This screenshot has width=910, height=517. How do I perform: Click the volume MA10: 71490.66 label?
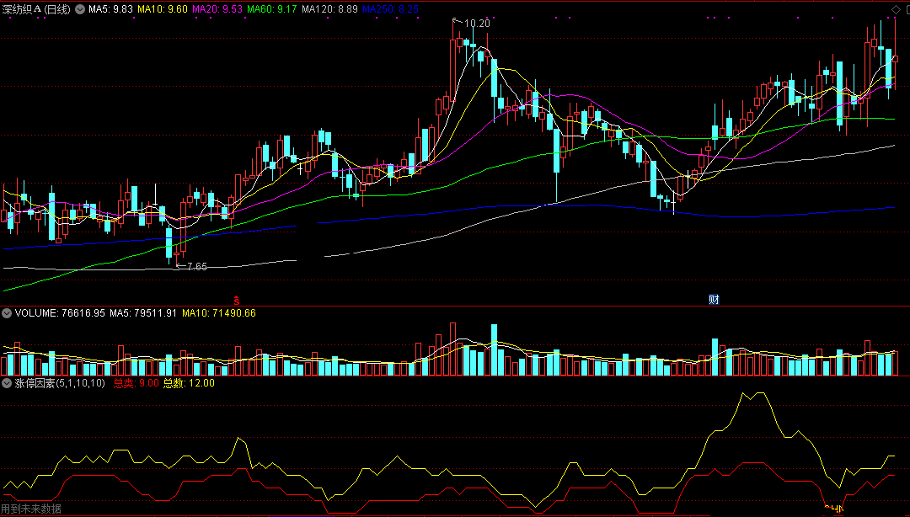click(x=219, y=313)
